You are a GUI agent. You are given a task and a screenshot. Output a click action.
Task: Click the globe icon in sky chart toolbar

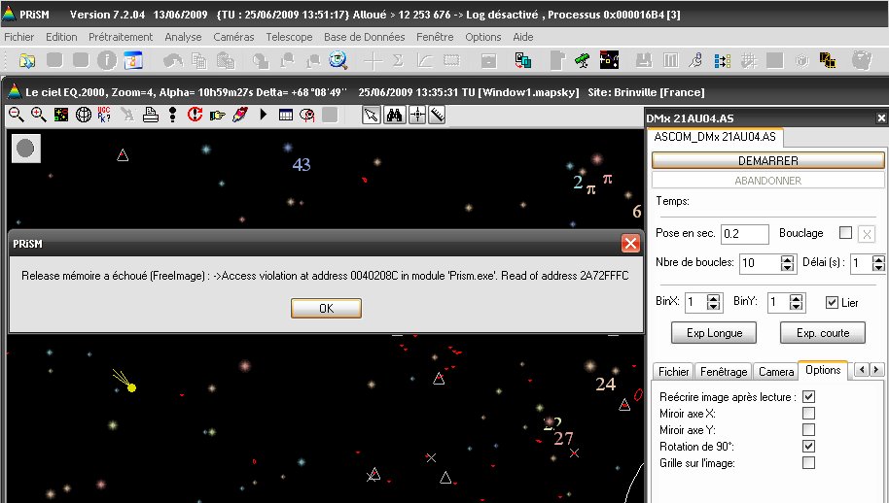coord(84,115)
